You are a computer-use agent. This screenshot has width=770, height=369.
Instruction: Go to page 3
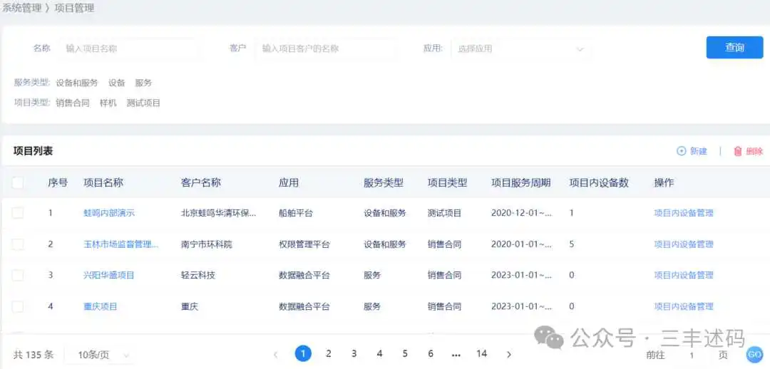pos(354,354)
